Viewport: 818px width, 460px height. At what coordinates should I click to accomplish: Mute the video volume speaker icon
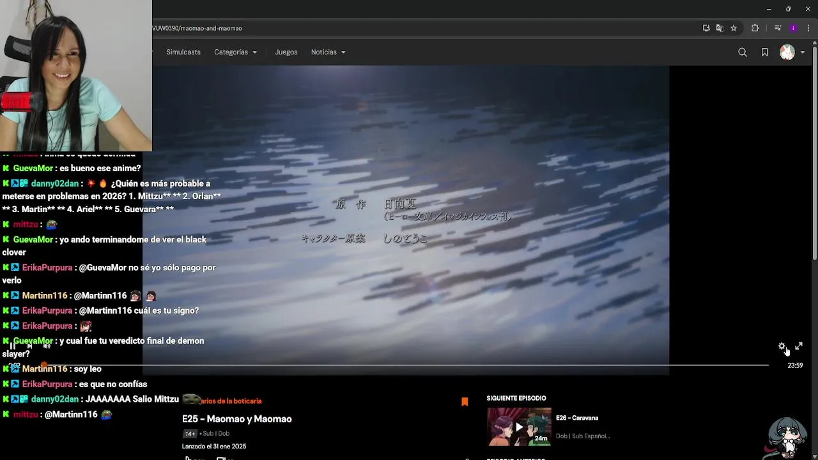[47, 346]
